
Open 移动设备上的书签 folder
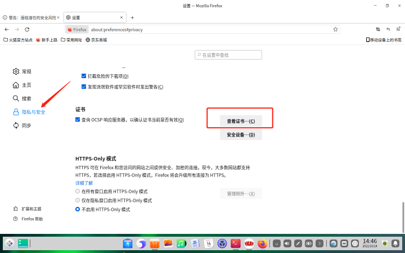coord(384,40)
